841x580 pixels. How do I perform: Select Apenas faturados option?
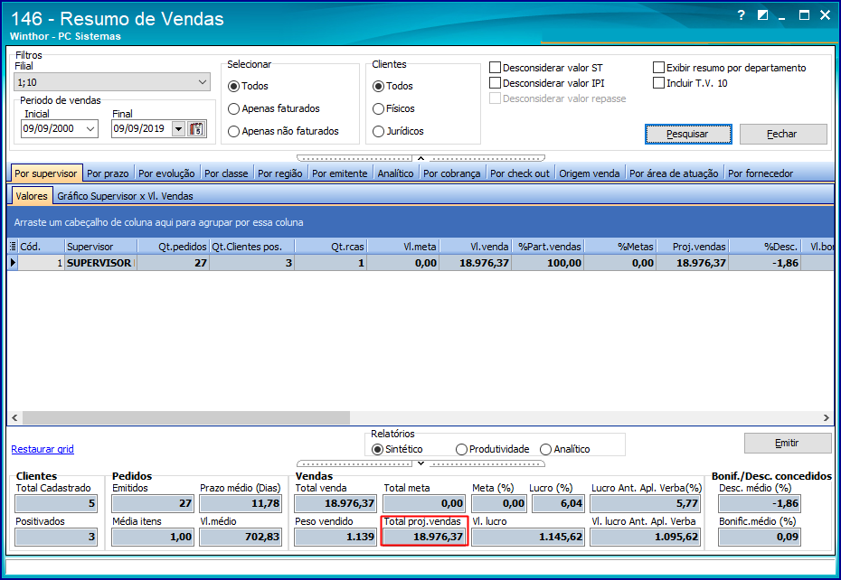point(273,108)
